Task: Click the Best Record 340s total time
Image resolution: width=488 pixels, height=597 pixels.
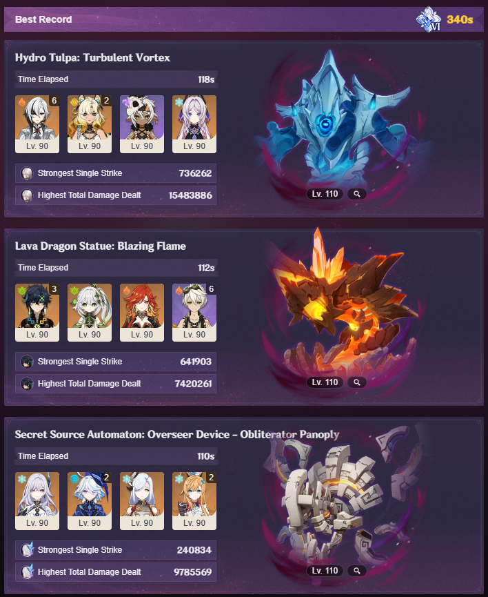Action: pyautogui.click(x=460, y=19)
